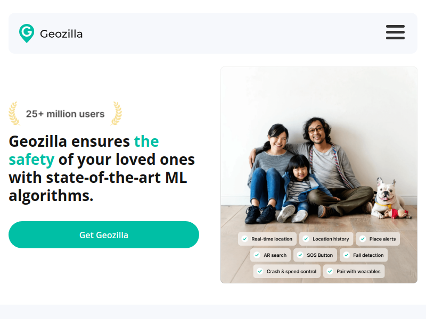Click the checkmark beside Place alerts
The width and height of the screenshot is (426, 319).
pos(363,239)
